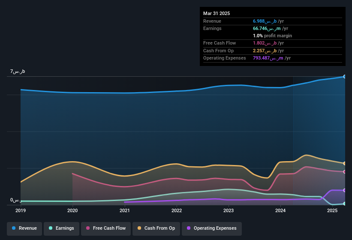Toggle the Free Cash Flow legend button
Screen dimensions: 352x240
[106, 228]
